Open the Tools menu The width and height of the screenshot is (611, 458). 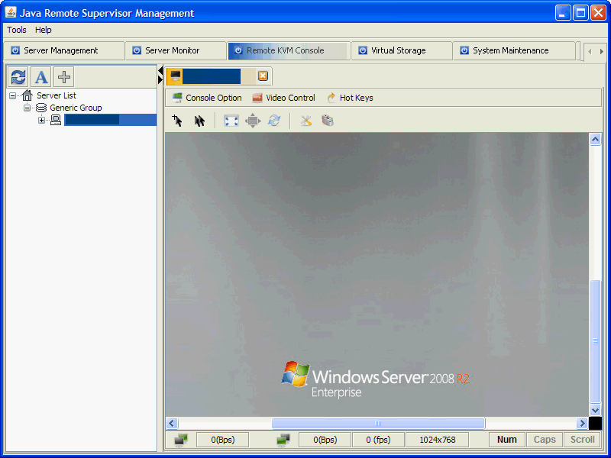17,30
